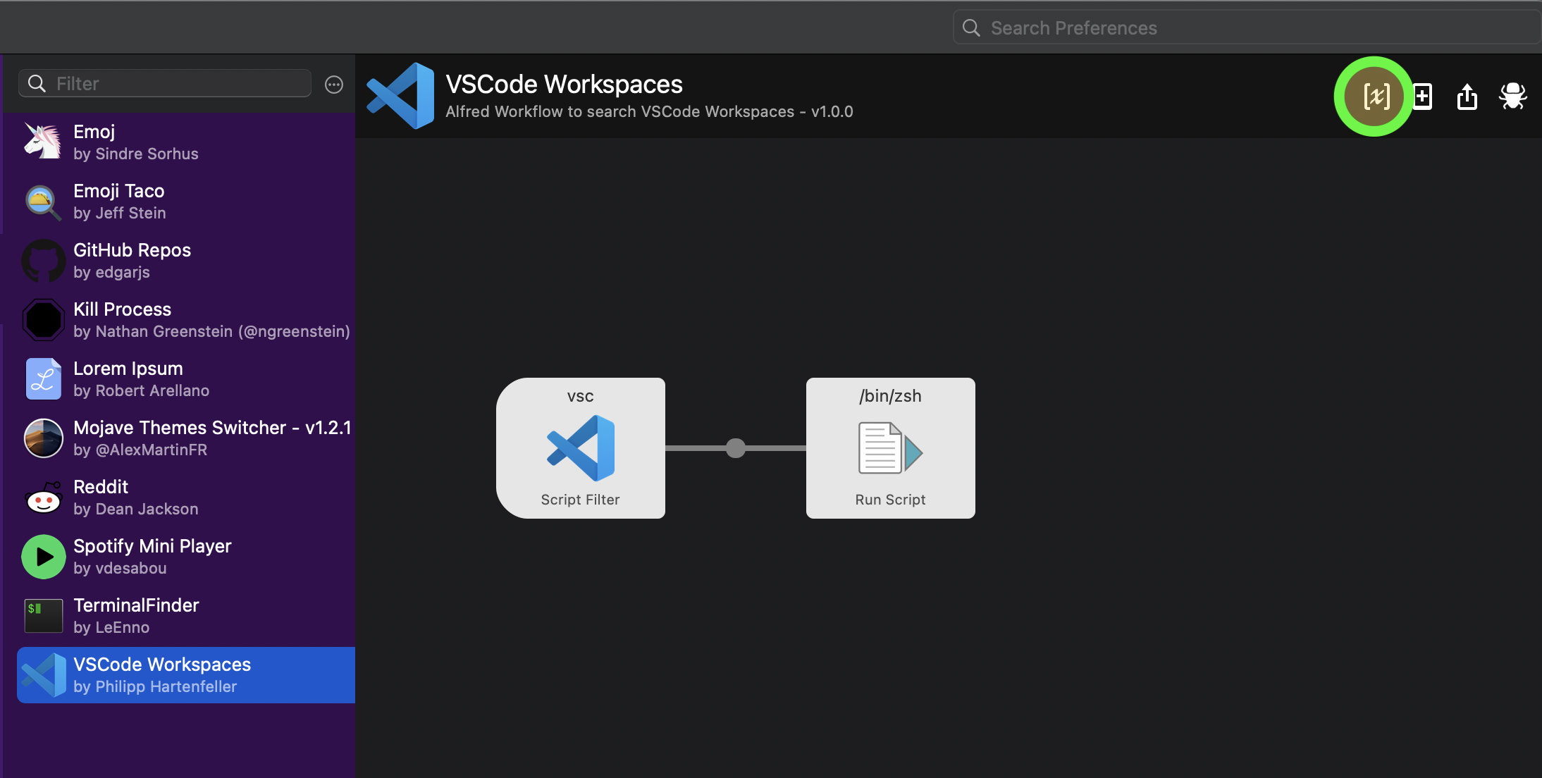Open the workflow variables [x] editor
The width and height of the screenshot is (1542, 778).
pos(1375,97)
